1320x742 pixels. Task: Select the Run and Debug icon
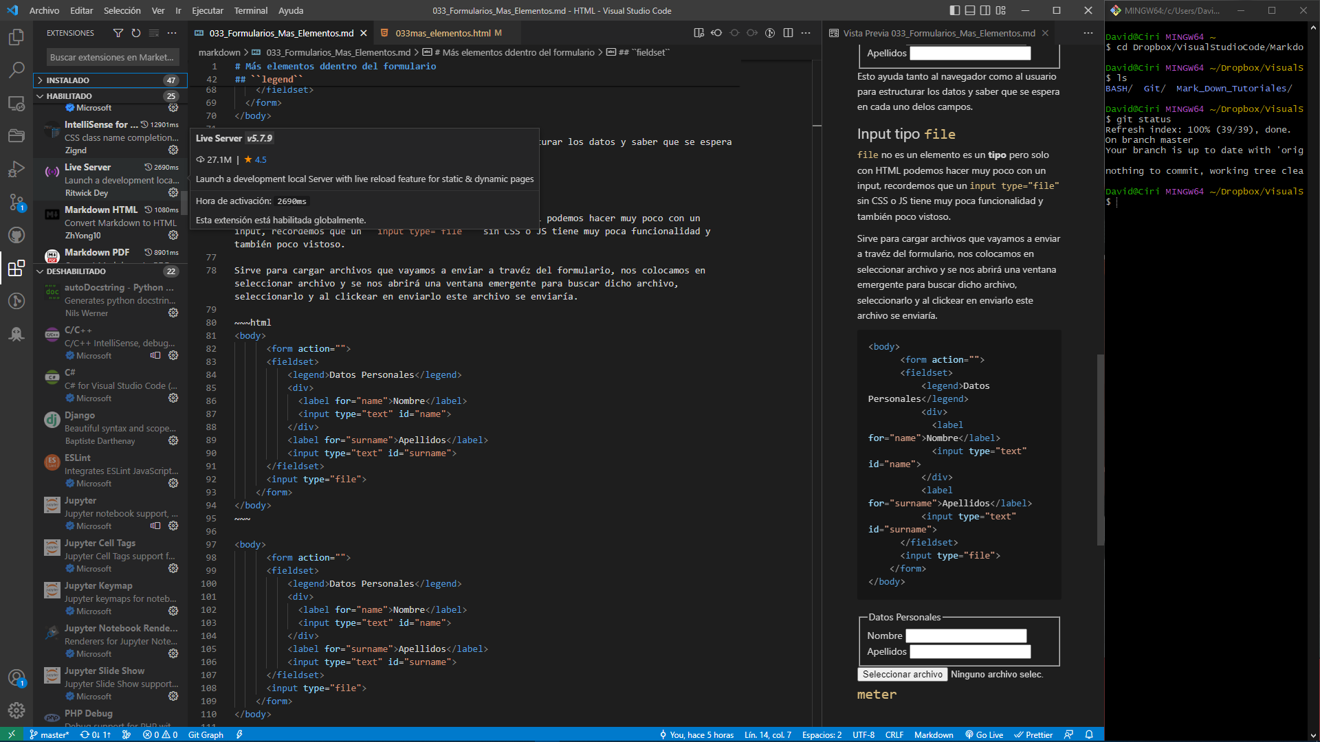click(16, 170)
